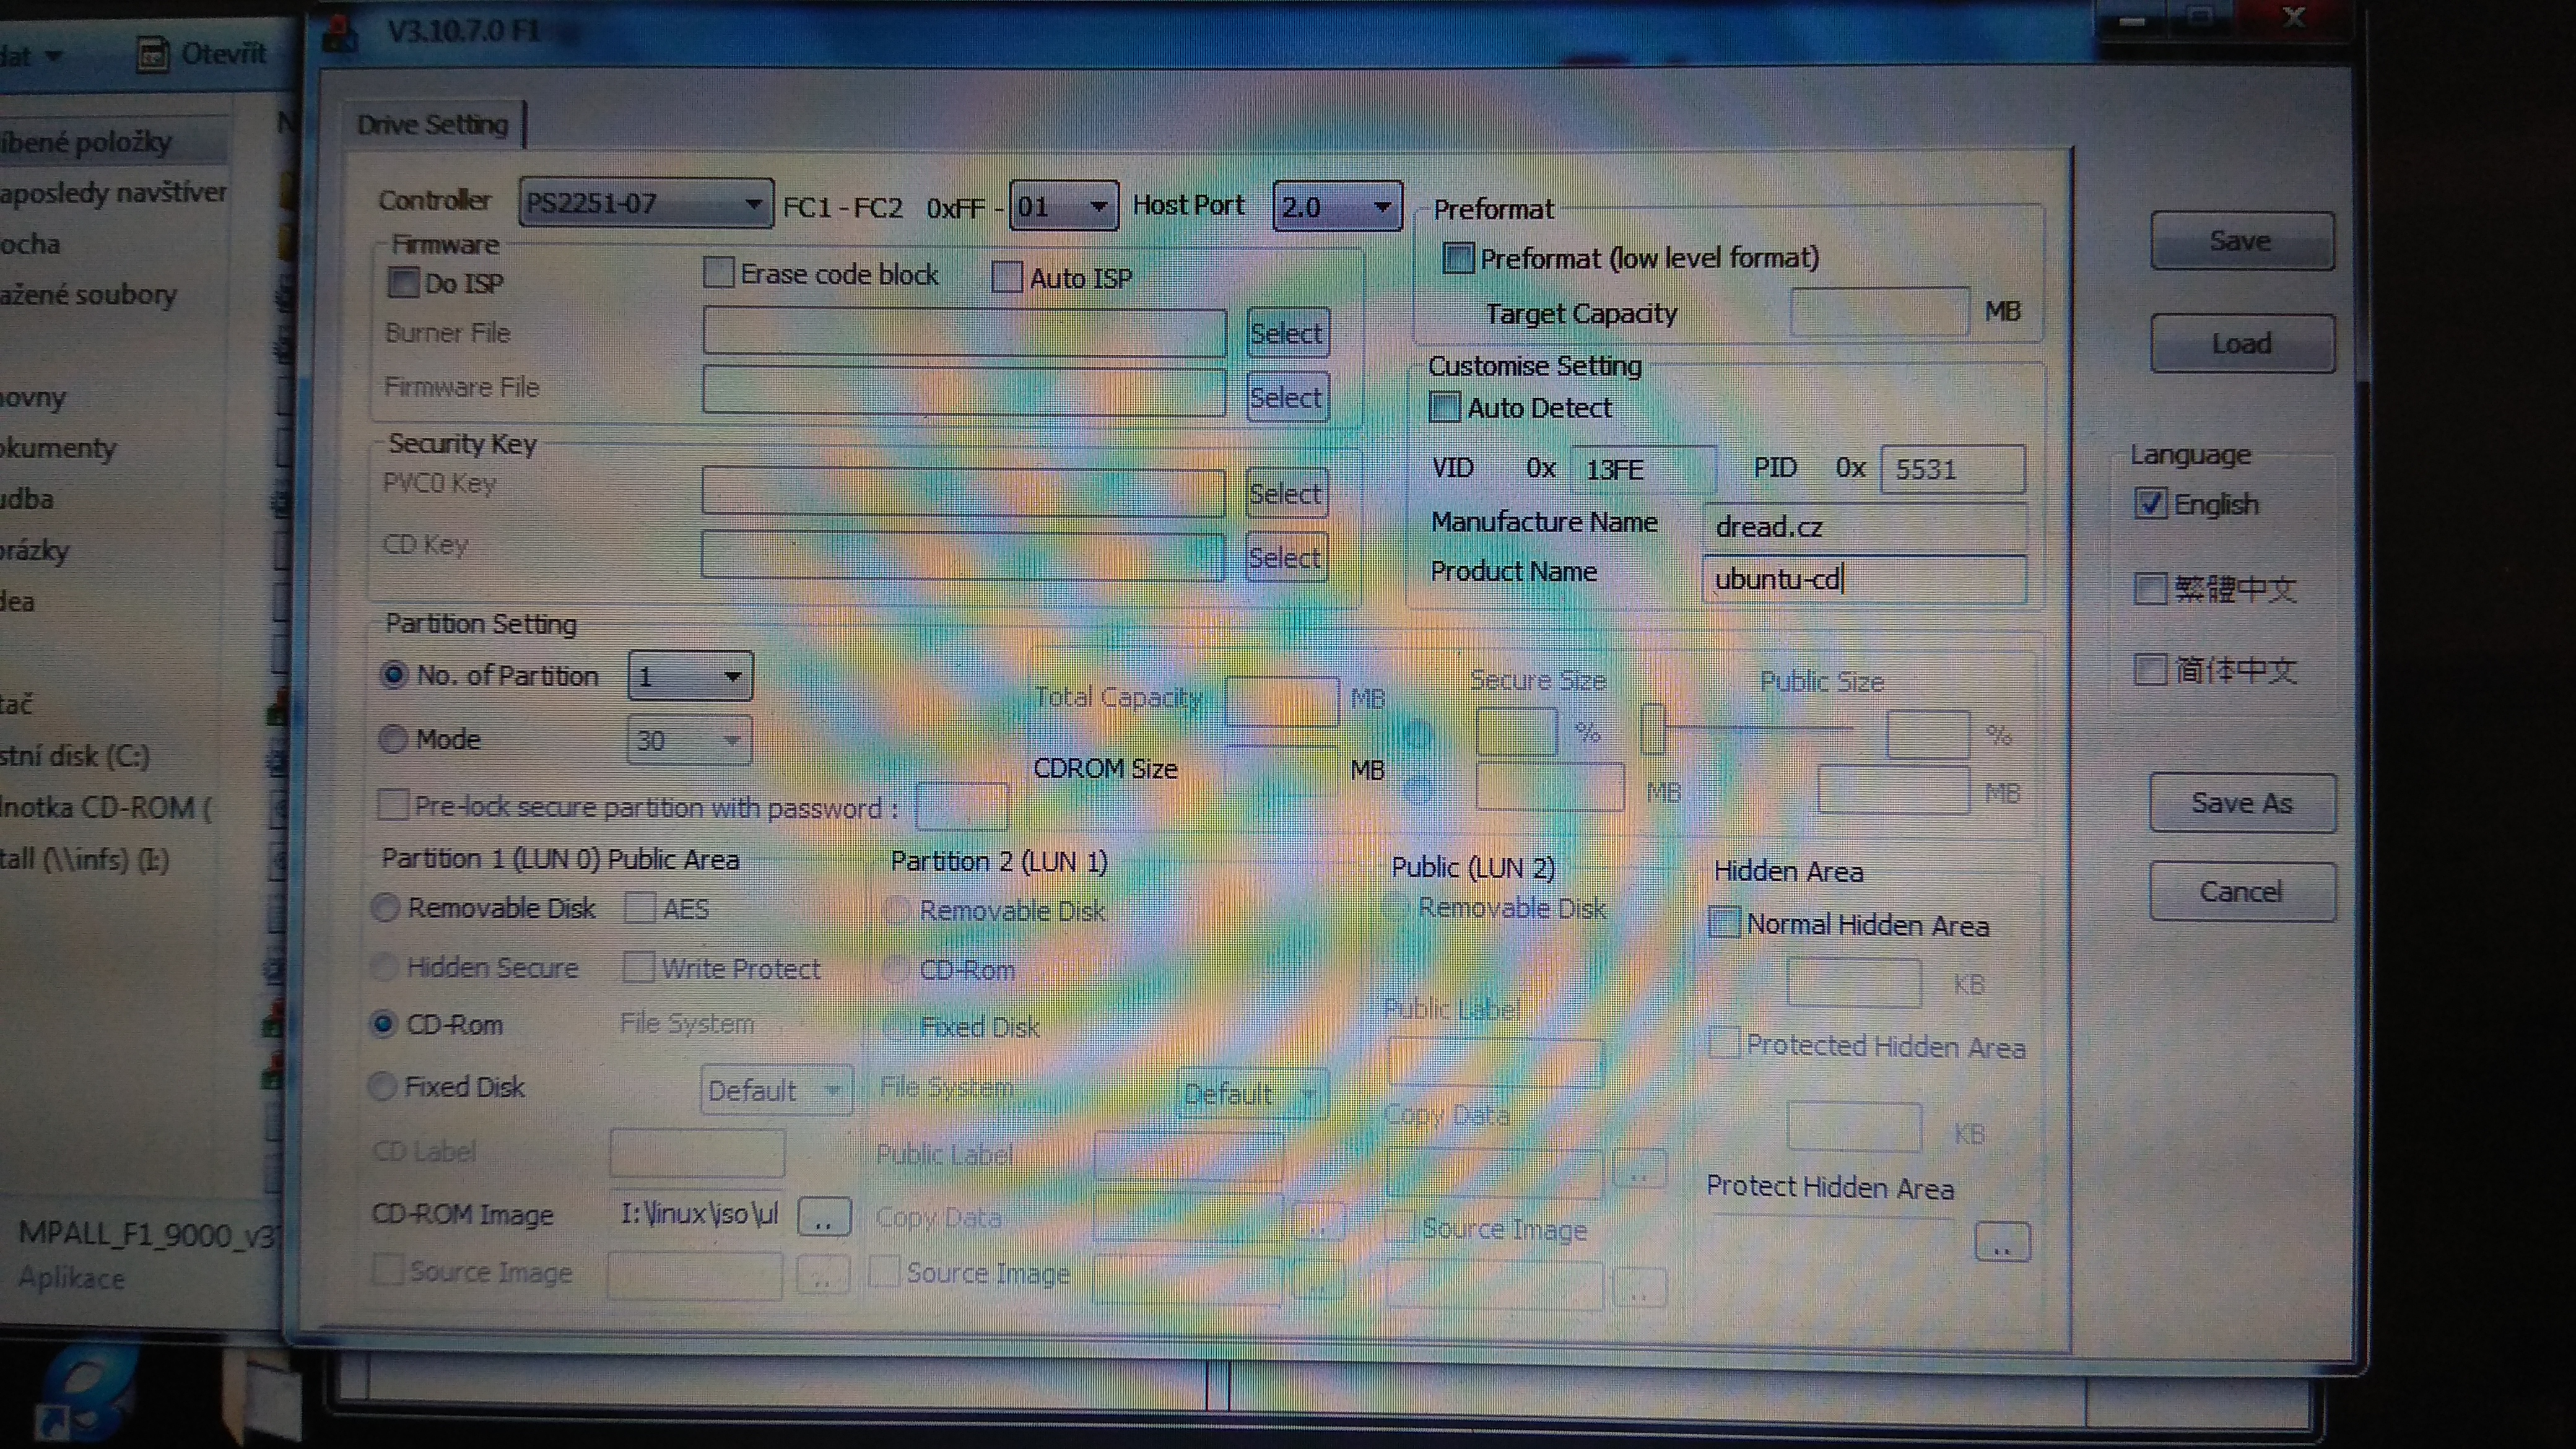Expand the FC1-FC2 01 dropdown
Screen dimensions: 2576x1449
pos(1064,206)
